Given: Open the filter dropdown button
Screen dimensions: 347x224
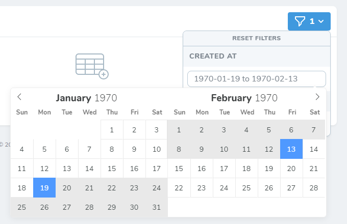Looking at the screenshot, I should (x=309, y=21).
